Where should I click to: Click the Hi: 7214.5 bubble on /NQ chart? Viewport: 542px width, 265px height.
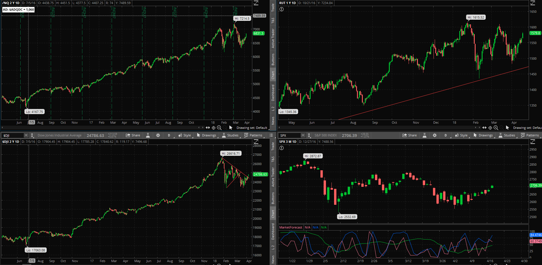[242, 19]
